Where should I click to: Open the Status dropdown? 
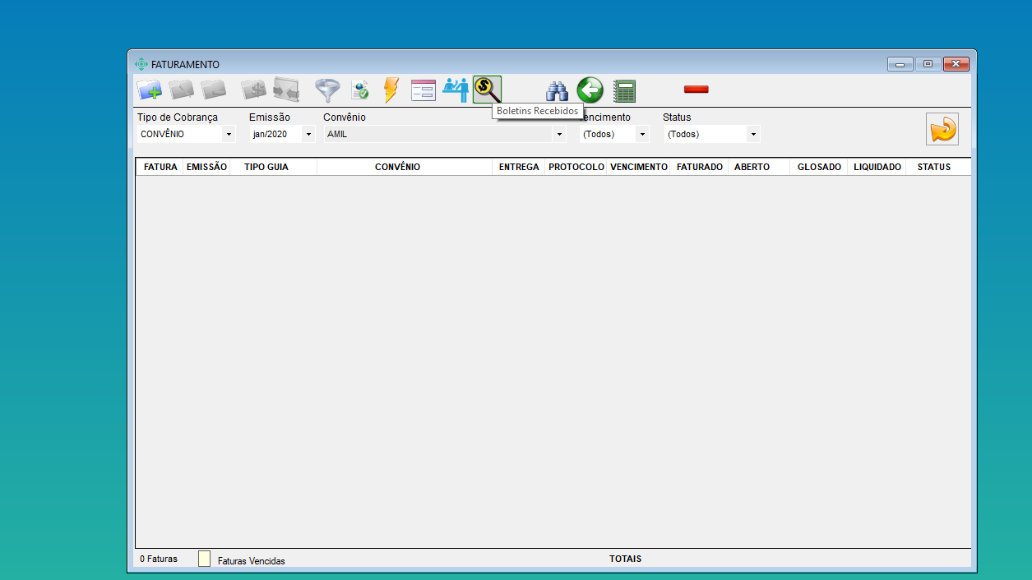pyautogui.click(x=753, y=134)
